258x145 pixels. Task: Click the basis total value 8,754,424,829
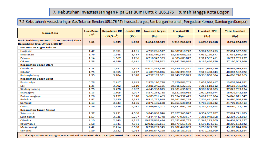coord(237,42)
